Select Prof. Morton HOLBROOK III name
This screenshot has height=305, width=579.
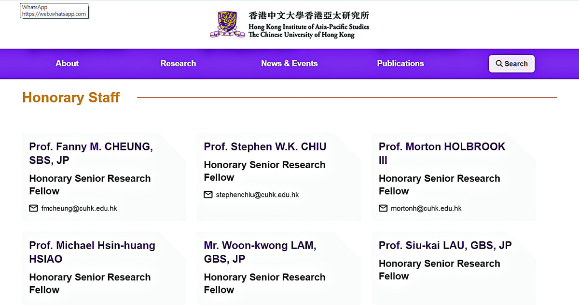tap(442, 153)
